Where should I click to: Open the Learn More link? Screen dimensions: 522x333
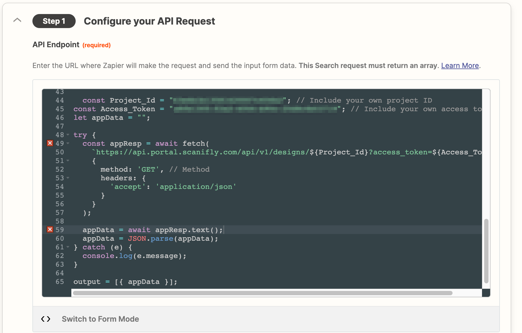coord(460,66)
